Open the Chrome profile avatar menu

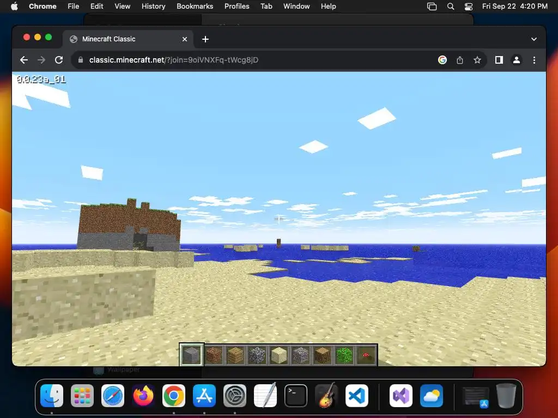click(x=517, y=60)
